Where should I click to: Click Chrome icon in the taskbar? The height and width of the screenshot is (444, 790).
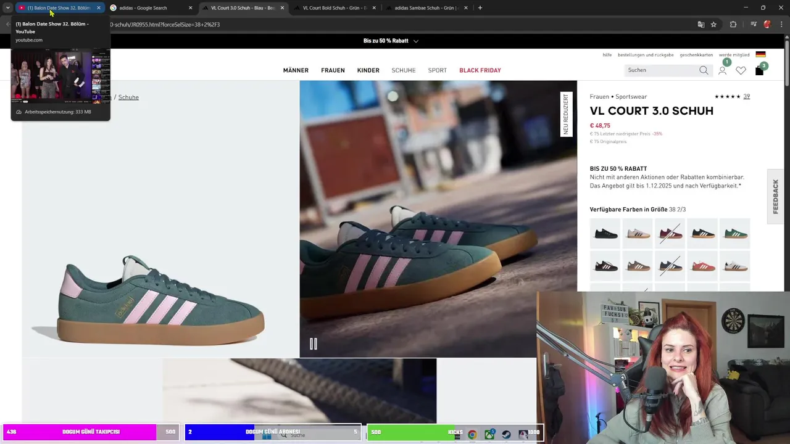coord(472,435)
